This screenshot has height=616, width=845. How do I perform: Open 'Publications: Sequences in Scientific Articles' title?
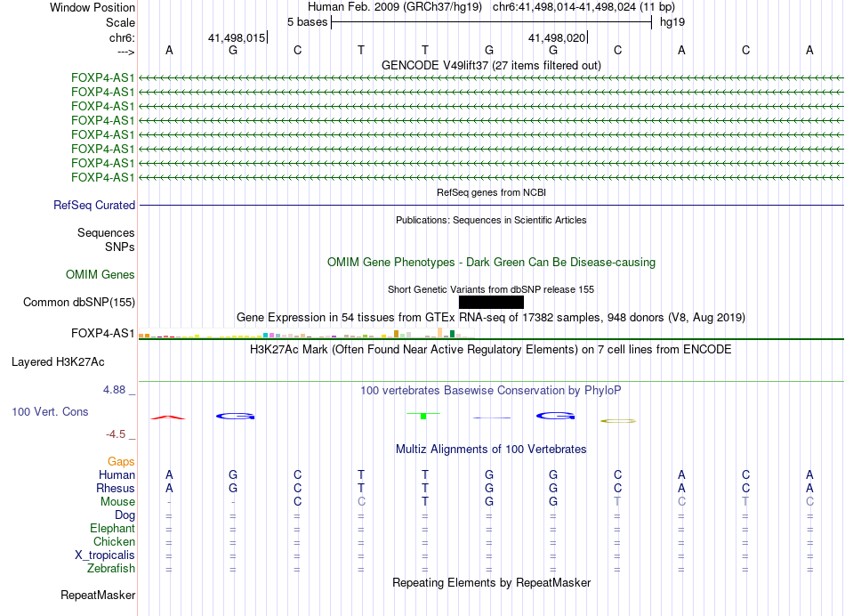(x=491, y=220)
